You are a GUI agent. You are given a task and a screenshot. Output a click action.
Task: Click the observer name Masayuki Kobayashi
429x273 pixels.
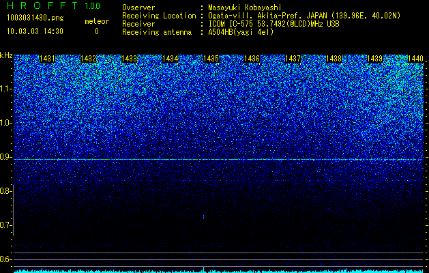coord(245,8)
